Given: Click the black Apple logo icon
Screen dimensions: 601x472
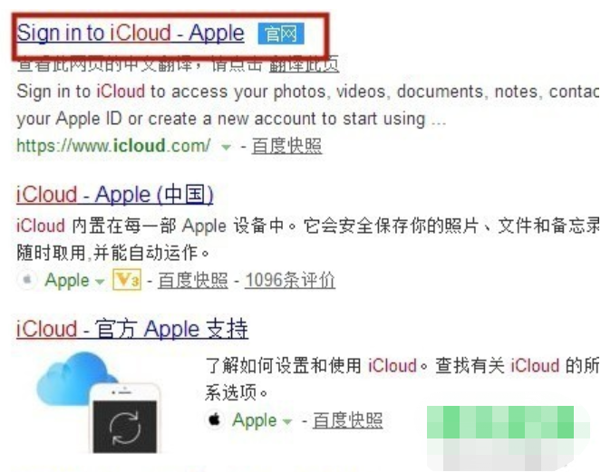Looking at the screenshot, I should click(215, 419).
